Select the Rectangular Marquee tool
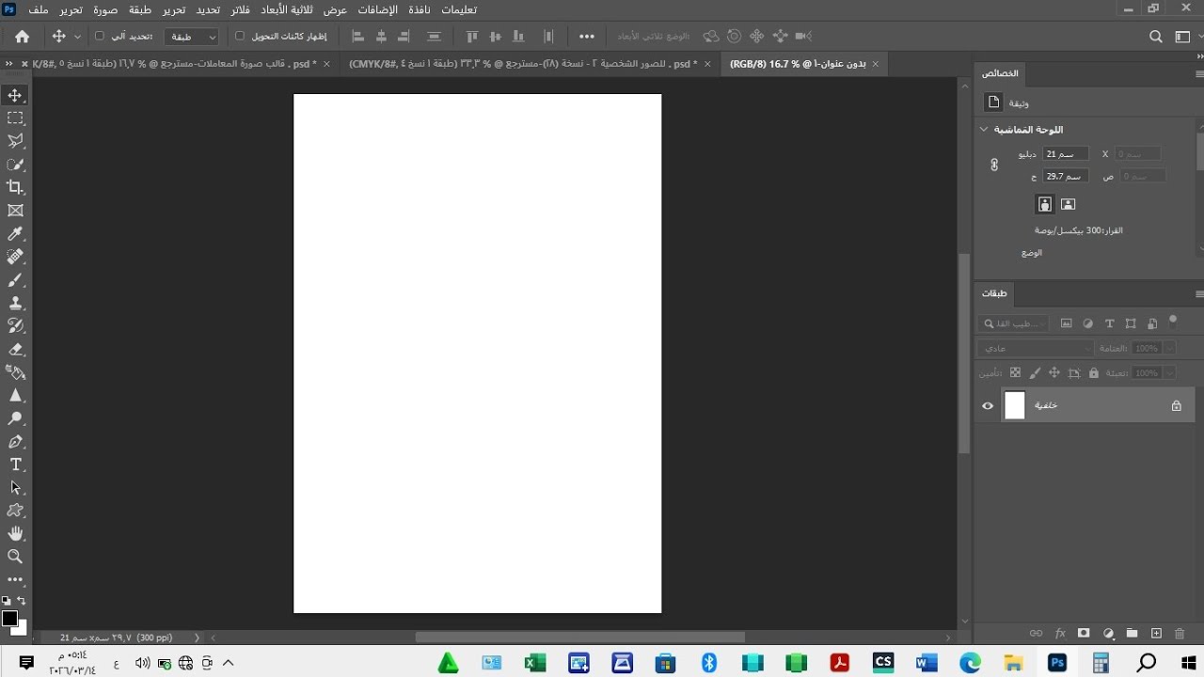The height and width of the screenshot is (677, 1204). tap(15, 118)
